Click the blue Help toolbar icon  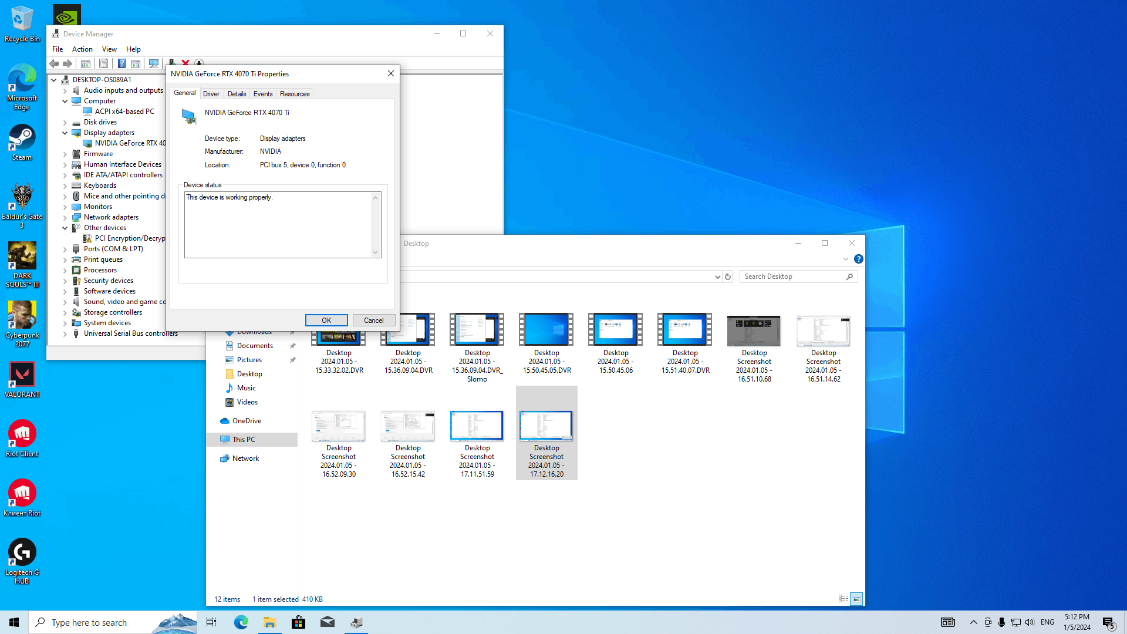coord(122,63)
